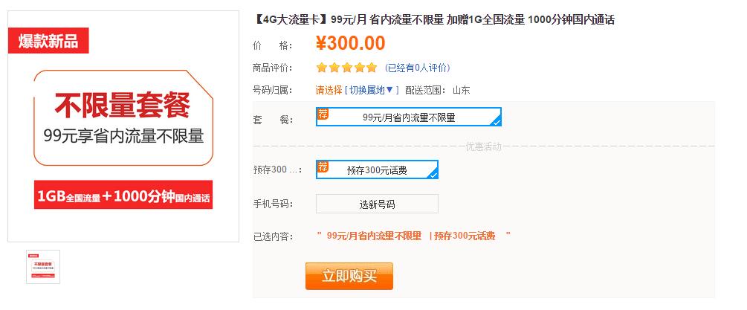Select the small product thumbnail
Screen dimensions: 747x310
click(x=43, y=266)
